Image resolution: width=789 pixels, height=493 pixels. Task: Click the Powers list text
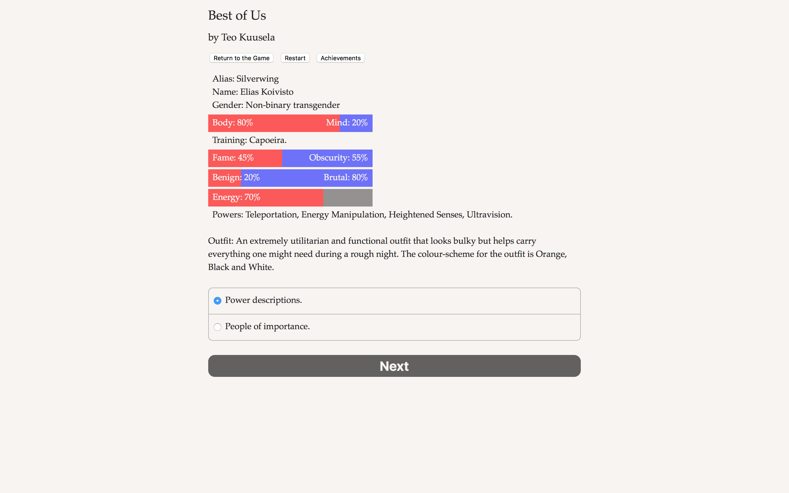[362, 214]
